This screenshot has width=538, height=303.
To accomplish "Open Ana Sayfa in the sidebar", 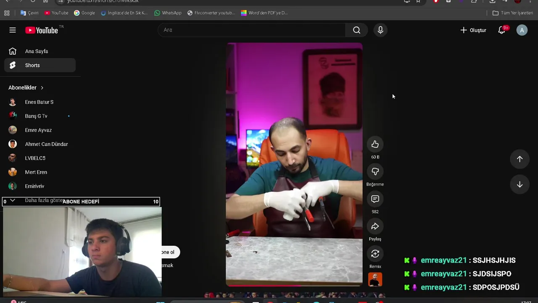I will click(40, 51).
